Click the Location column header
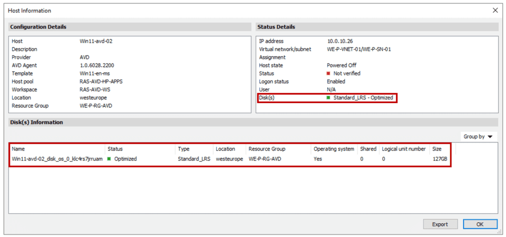 click(x=226, y=149)
